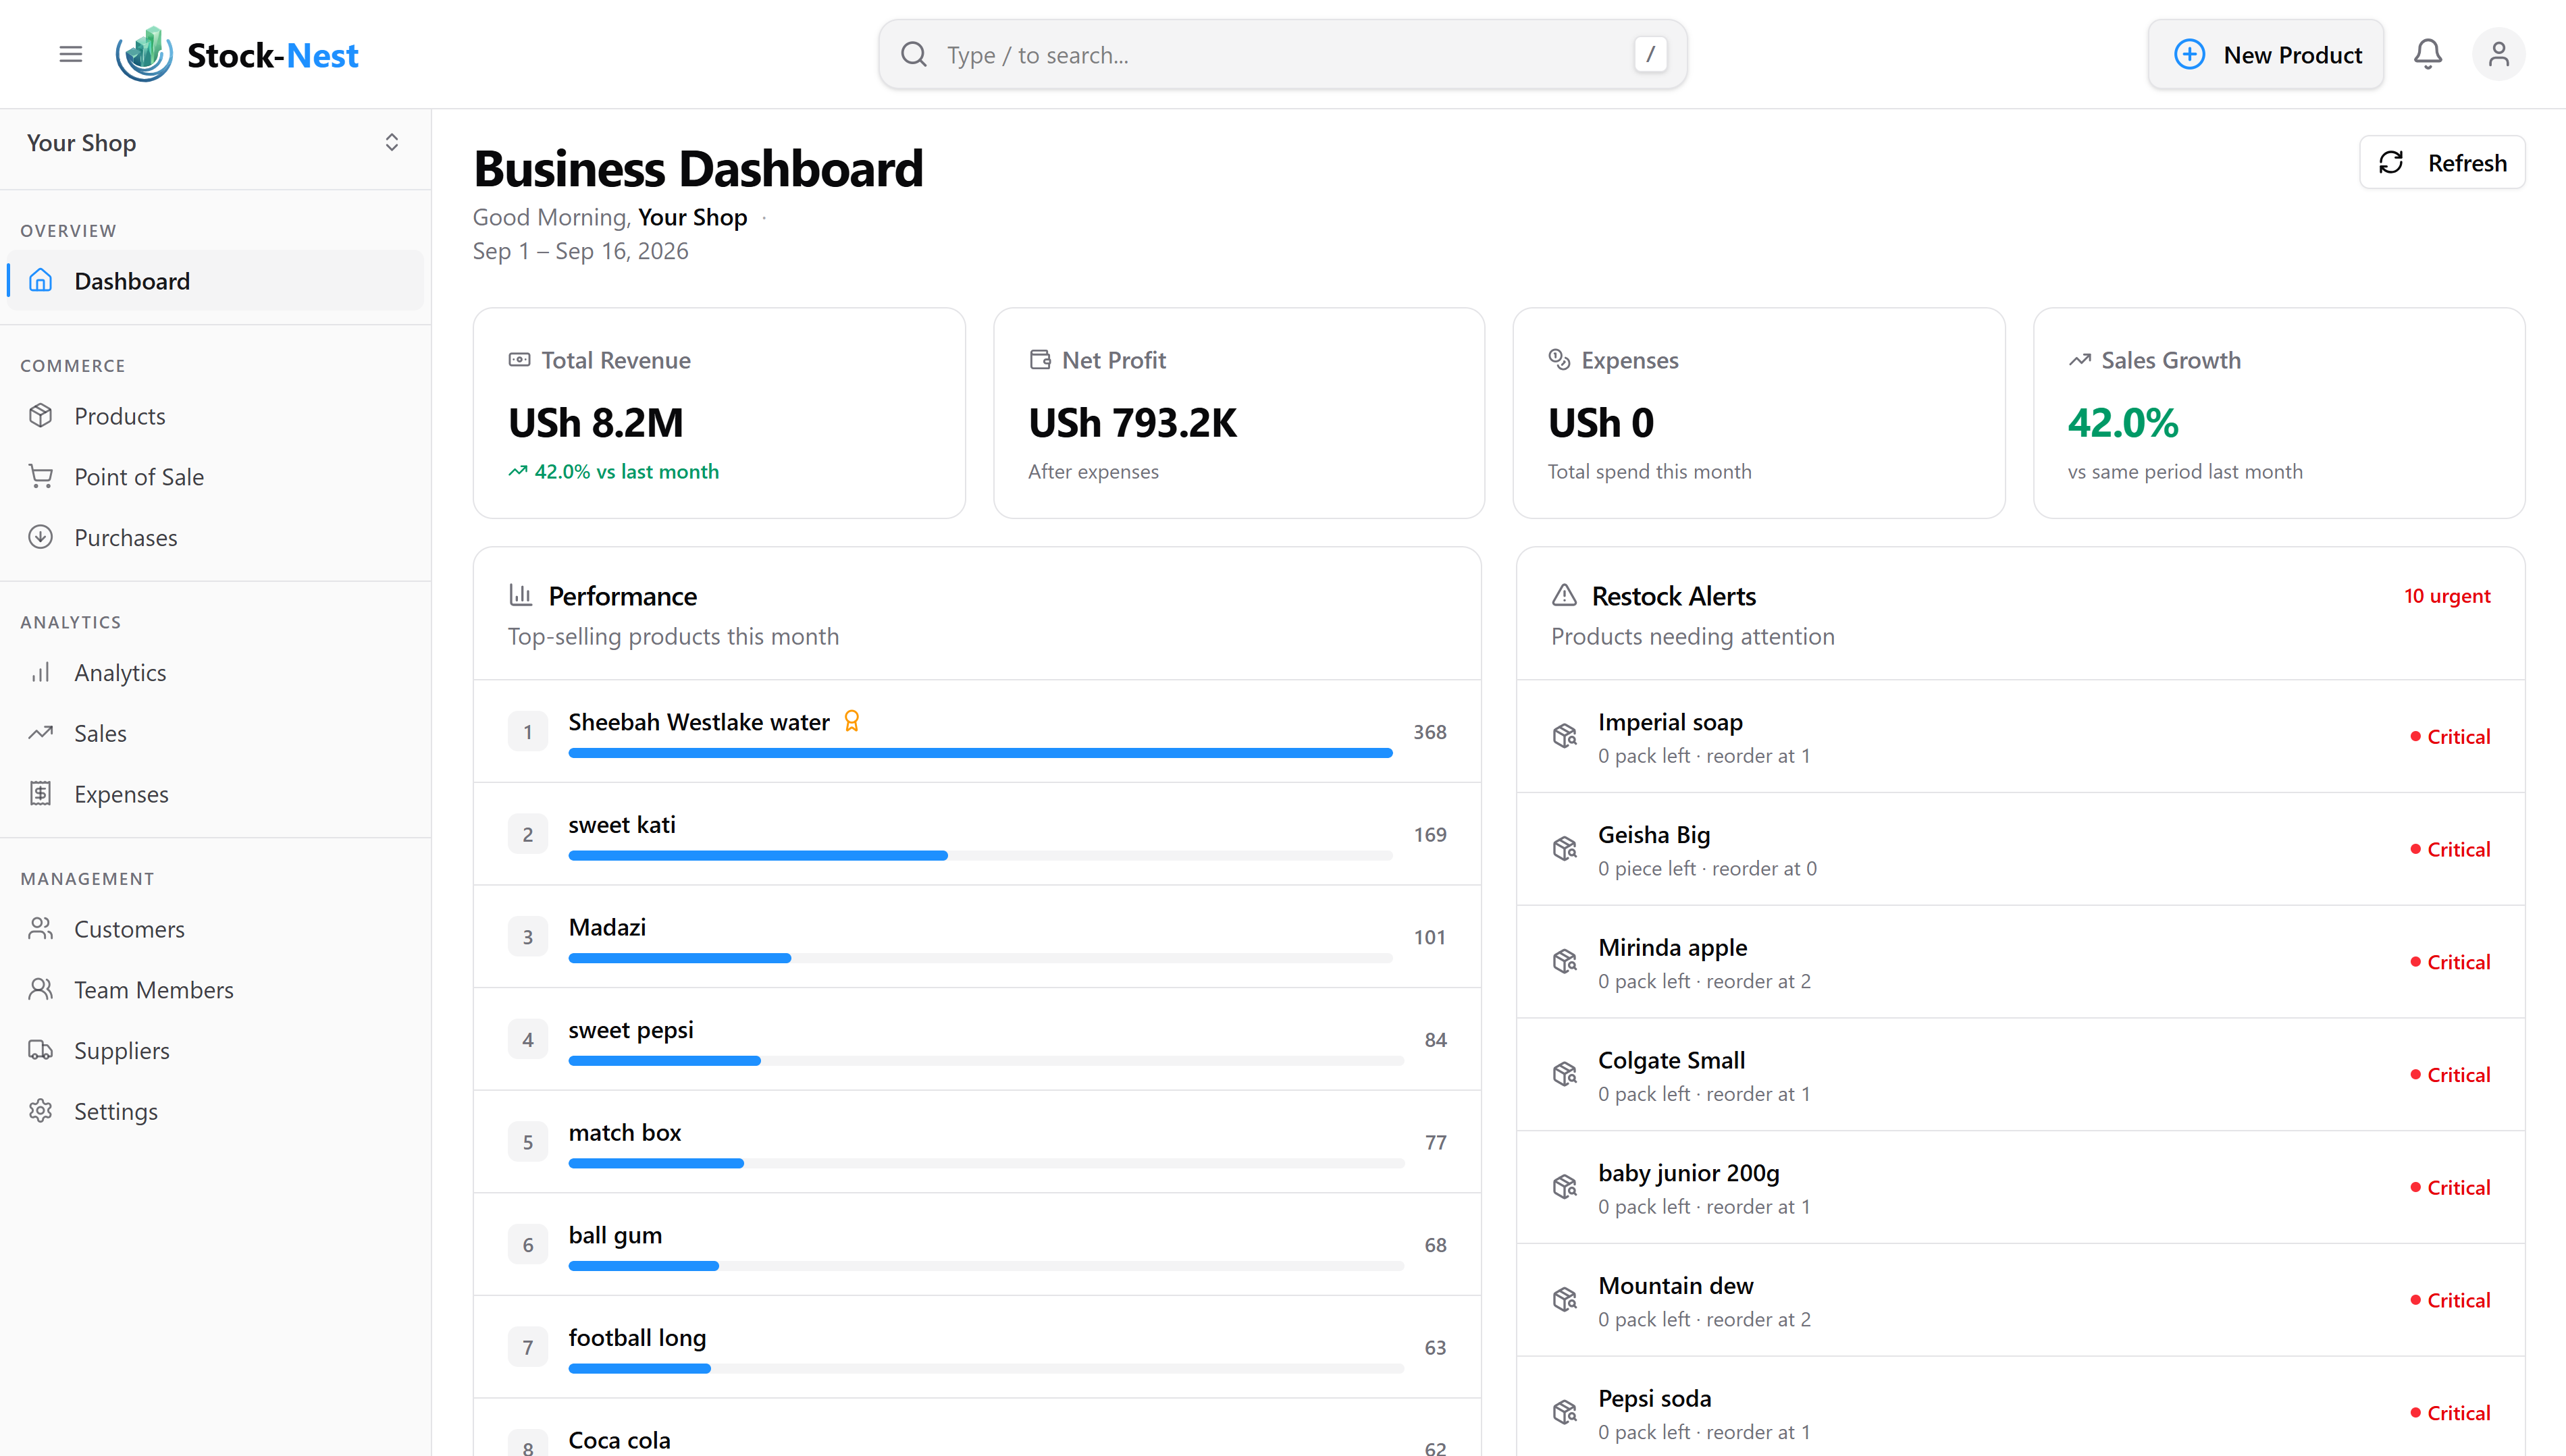Viewport: 2566px width, 1456px height.
Task: Click the award badge next to Sheebah Westlake water
Action: pyautogui.click(x=852, y=721)
